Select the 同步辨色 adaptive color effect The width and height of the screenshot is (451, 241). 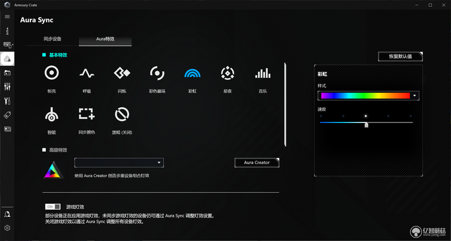[87, 114]
